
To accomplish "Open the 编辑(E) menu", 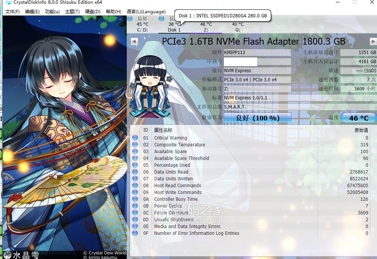I will [x=32, y=12].
